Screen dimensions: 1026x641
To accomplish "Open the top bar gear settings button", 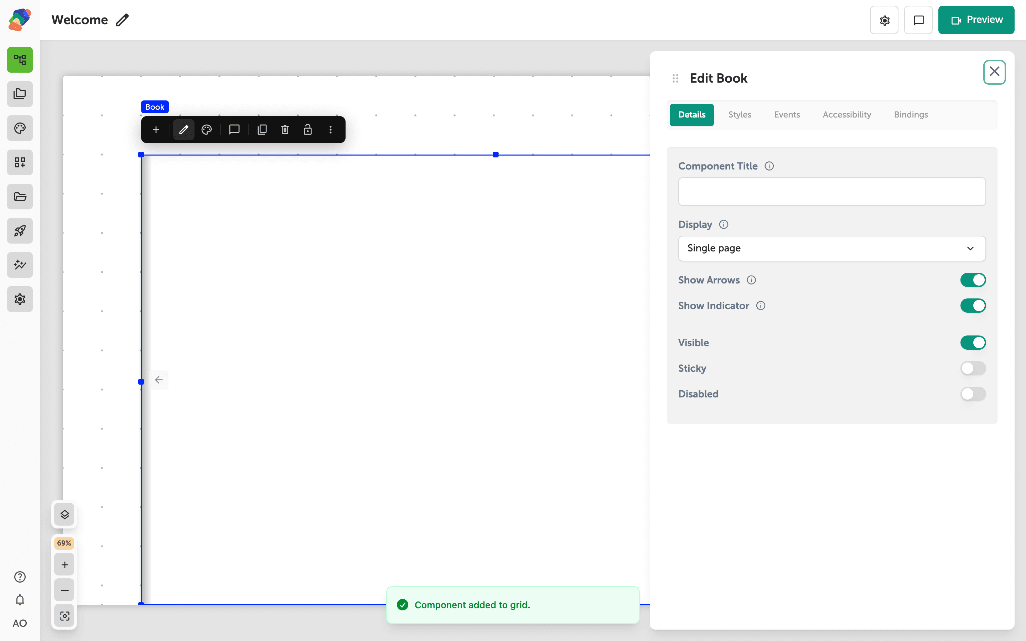I will [x=884, y=20].
